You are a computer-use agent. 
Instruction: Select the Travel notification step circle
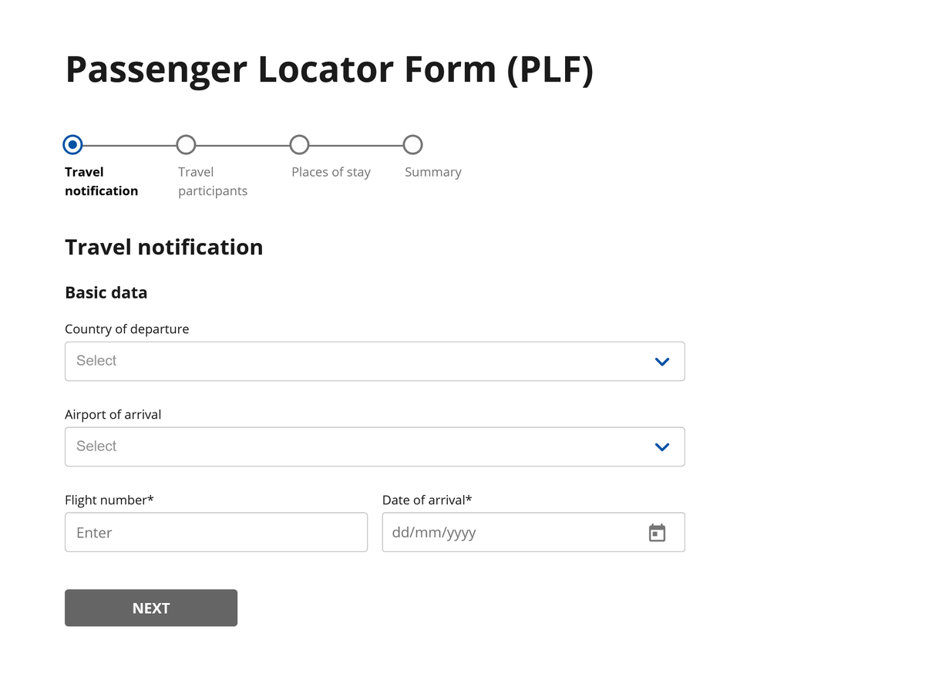pyautogui.click(x=72, y=144)
